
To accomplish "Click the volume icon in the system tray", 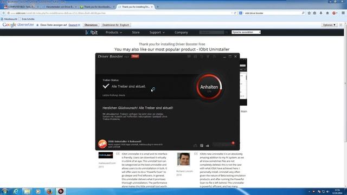I will click(x=327, y=191).
